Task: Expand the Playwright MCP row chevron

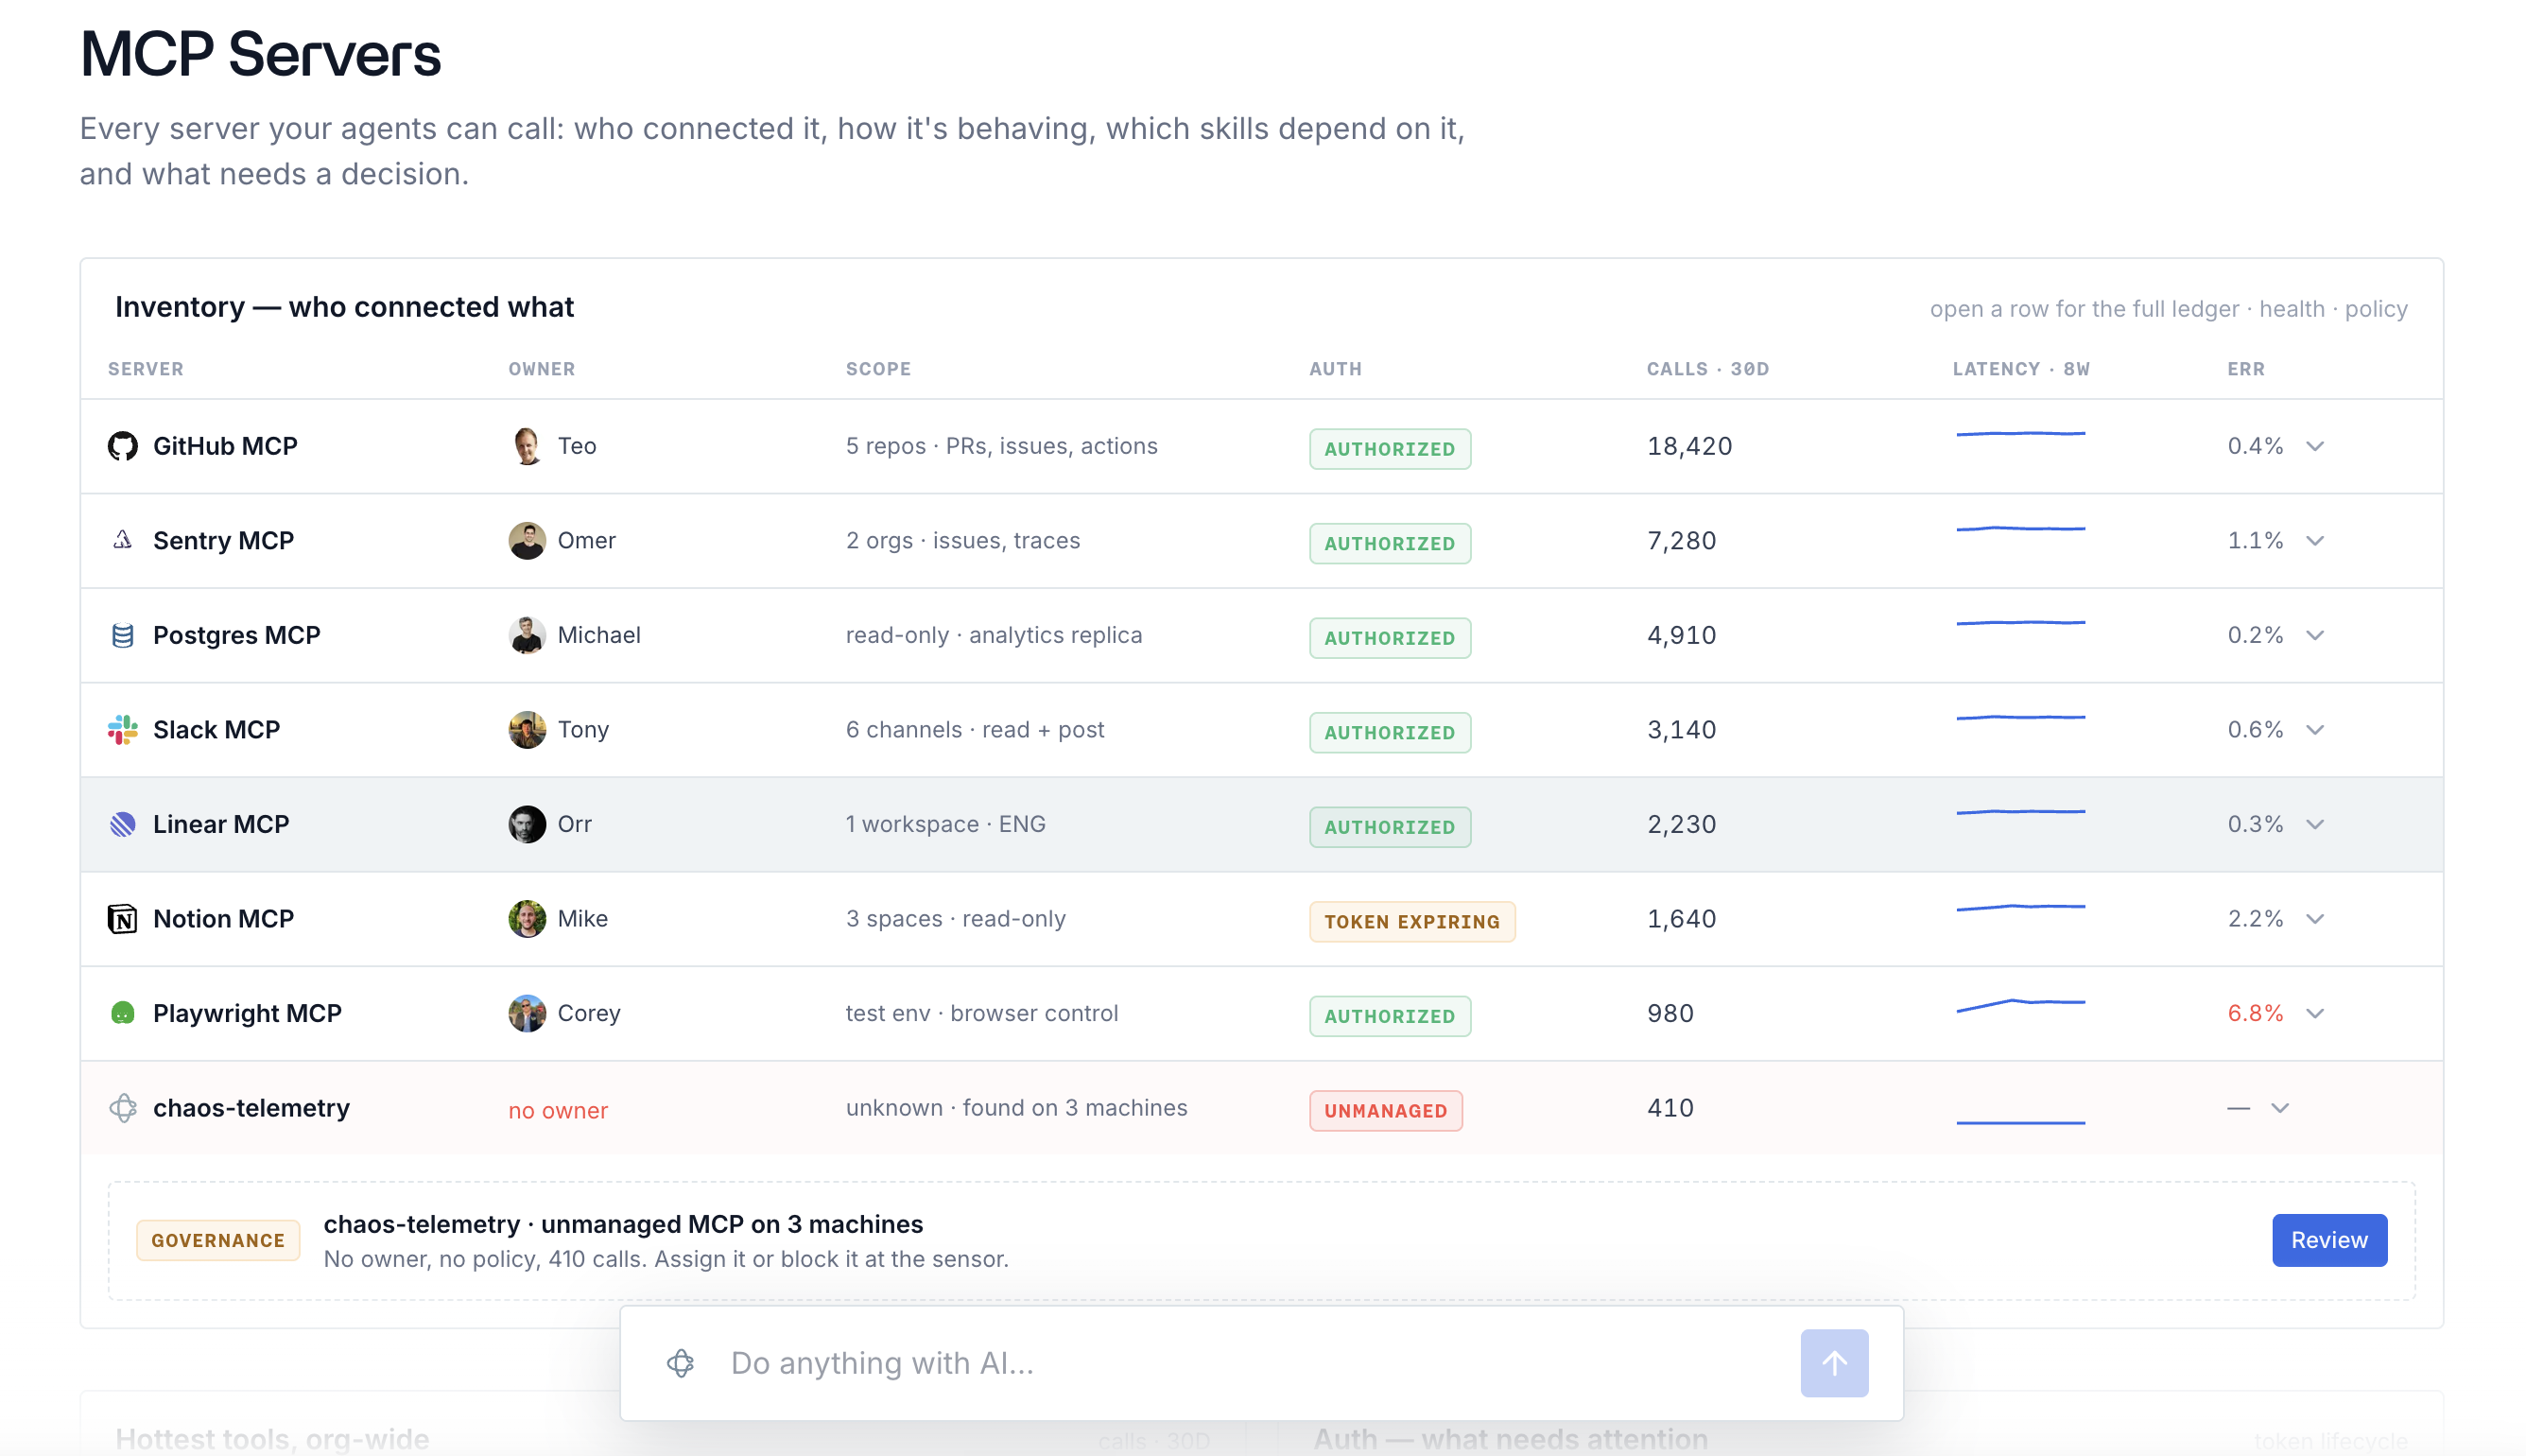Action: coord(2315,1013)
